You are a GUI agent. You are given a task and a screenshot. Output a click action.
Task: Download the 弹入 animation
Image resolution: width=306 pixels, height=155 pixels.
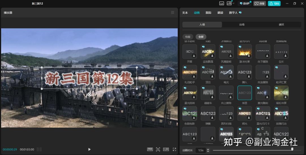249,76
